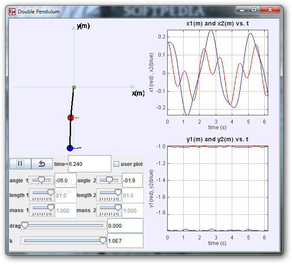Click the drag value field 0.000
The height and width of the screenshot is (264, 292).
point(125,226)
